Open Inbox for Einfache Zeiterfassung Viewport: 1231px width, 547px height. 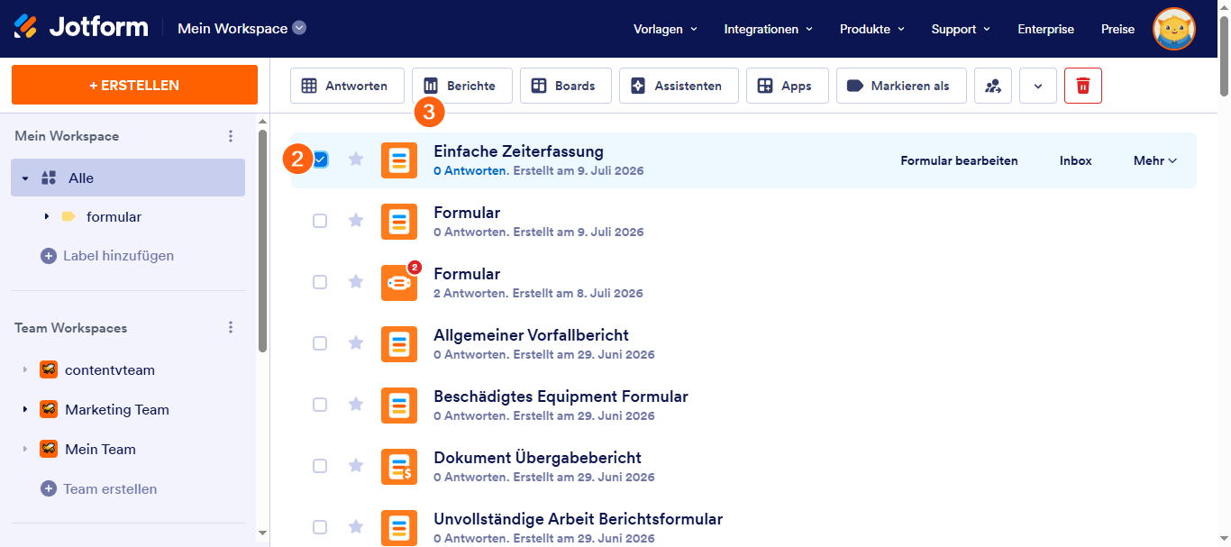[1075, 160]
